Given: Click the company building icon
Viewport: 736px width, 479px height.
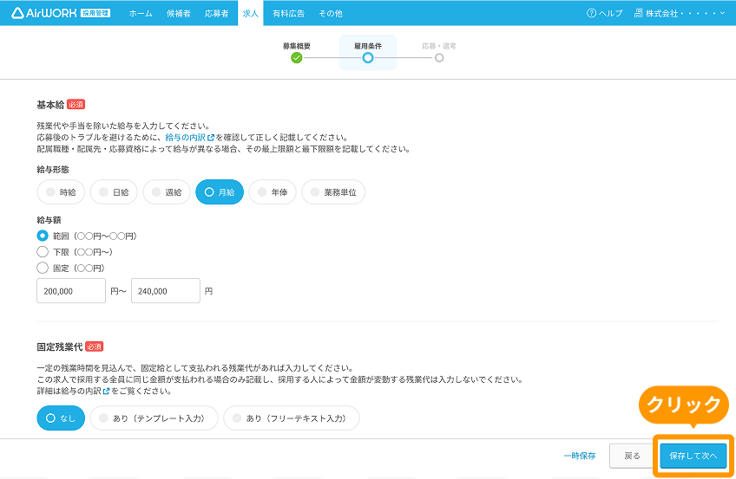Looking at the screenshot, I should (638, 13).
